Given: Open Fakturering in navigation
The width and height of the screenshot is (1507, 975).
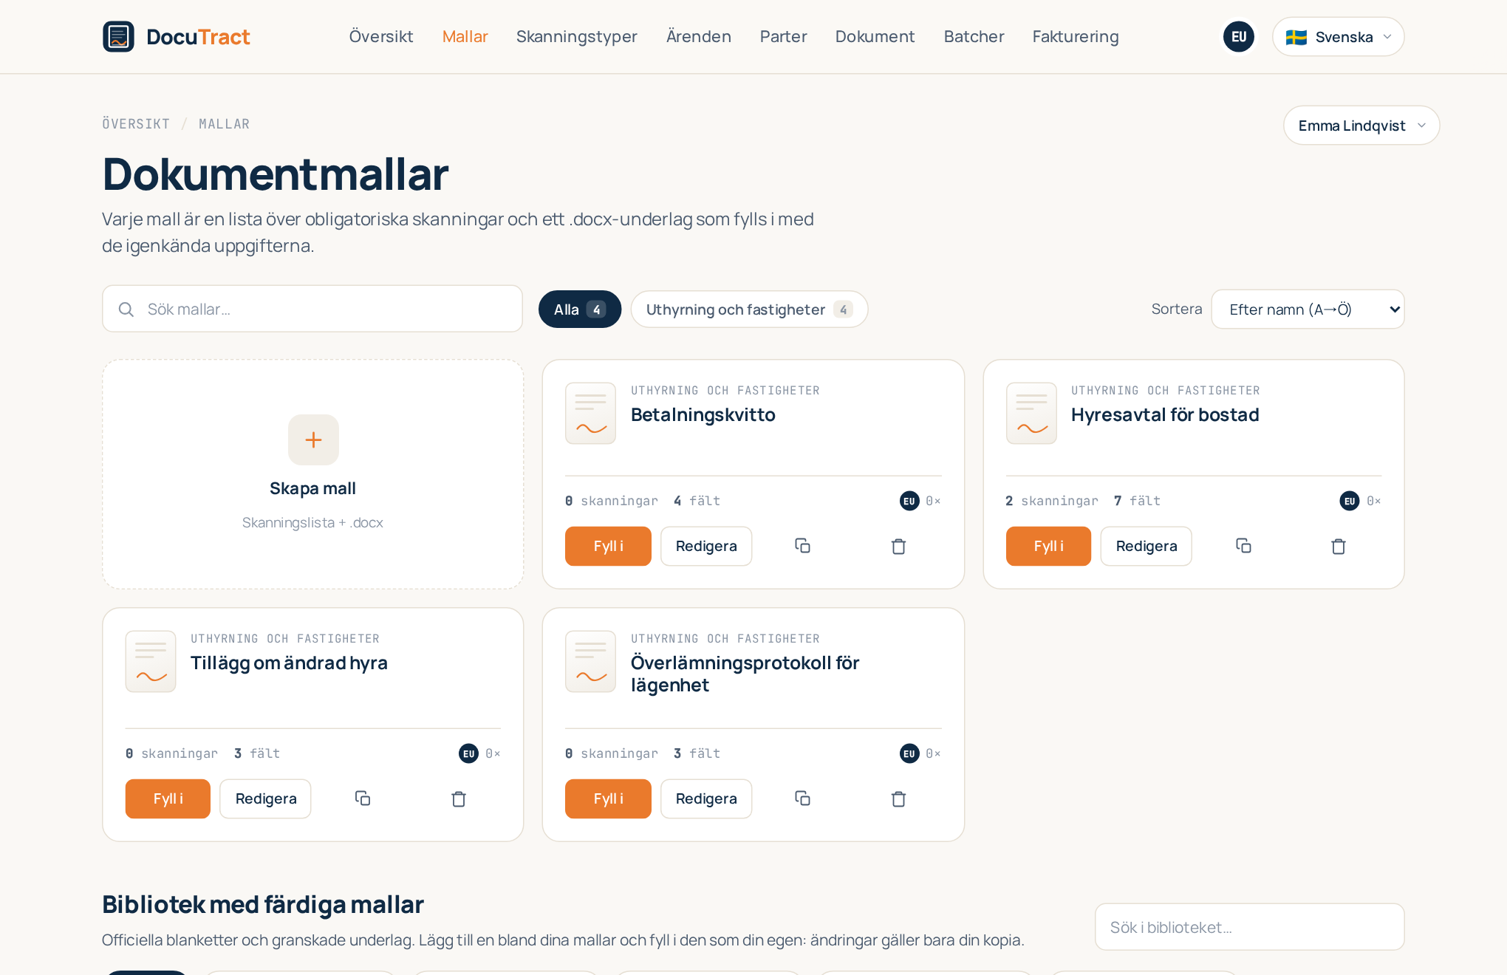Looking at the screenshot, I should coord(1076,36).
